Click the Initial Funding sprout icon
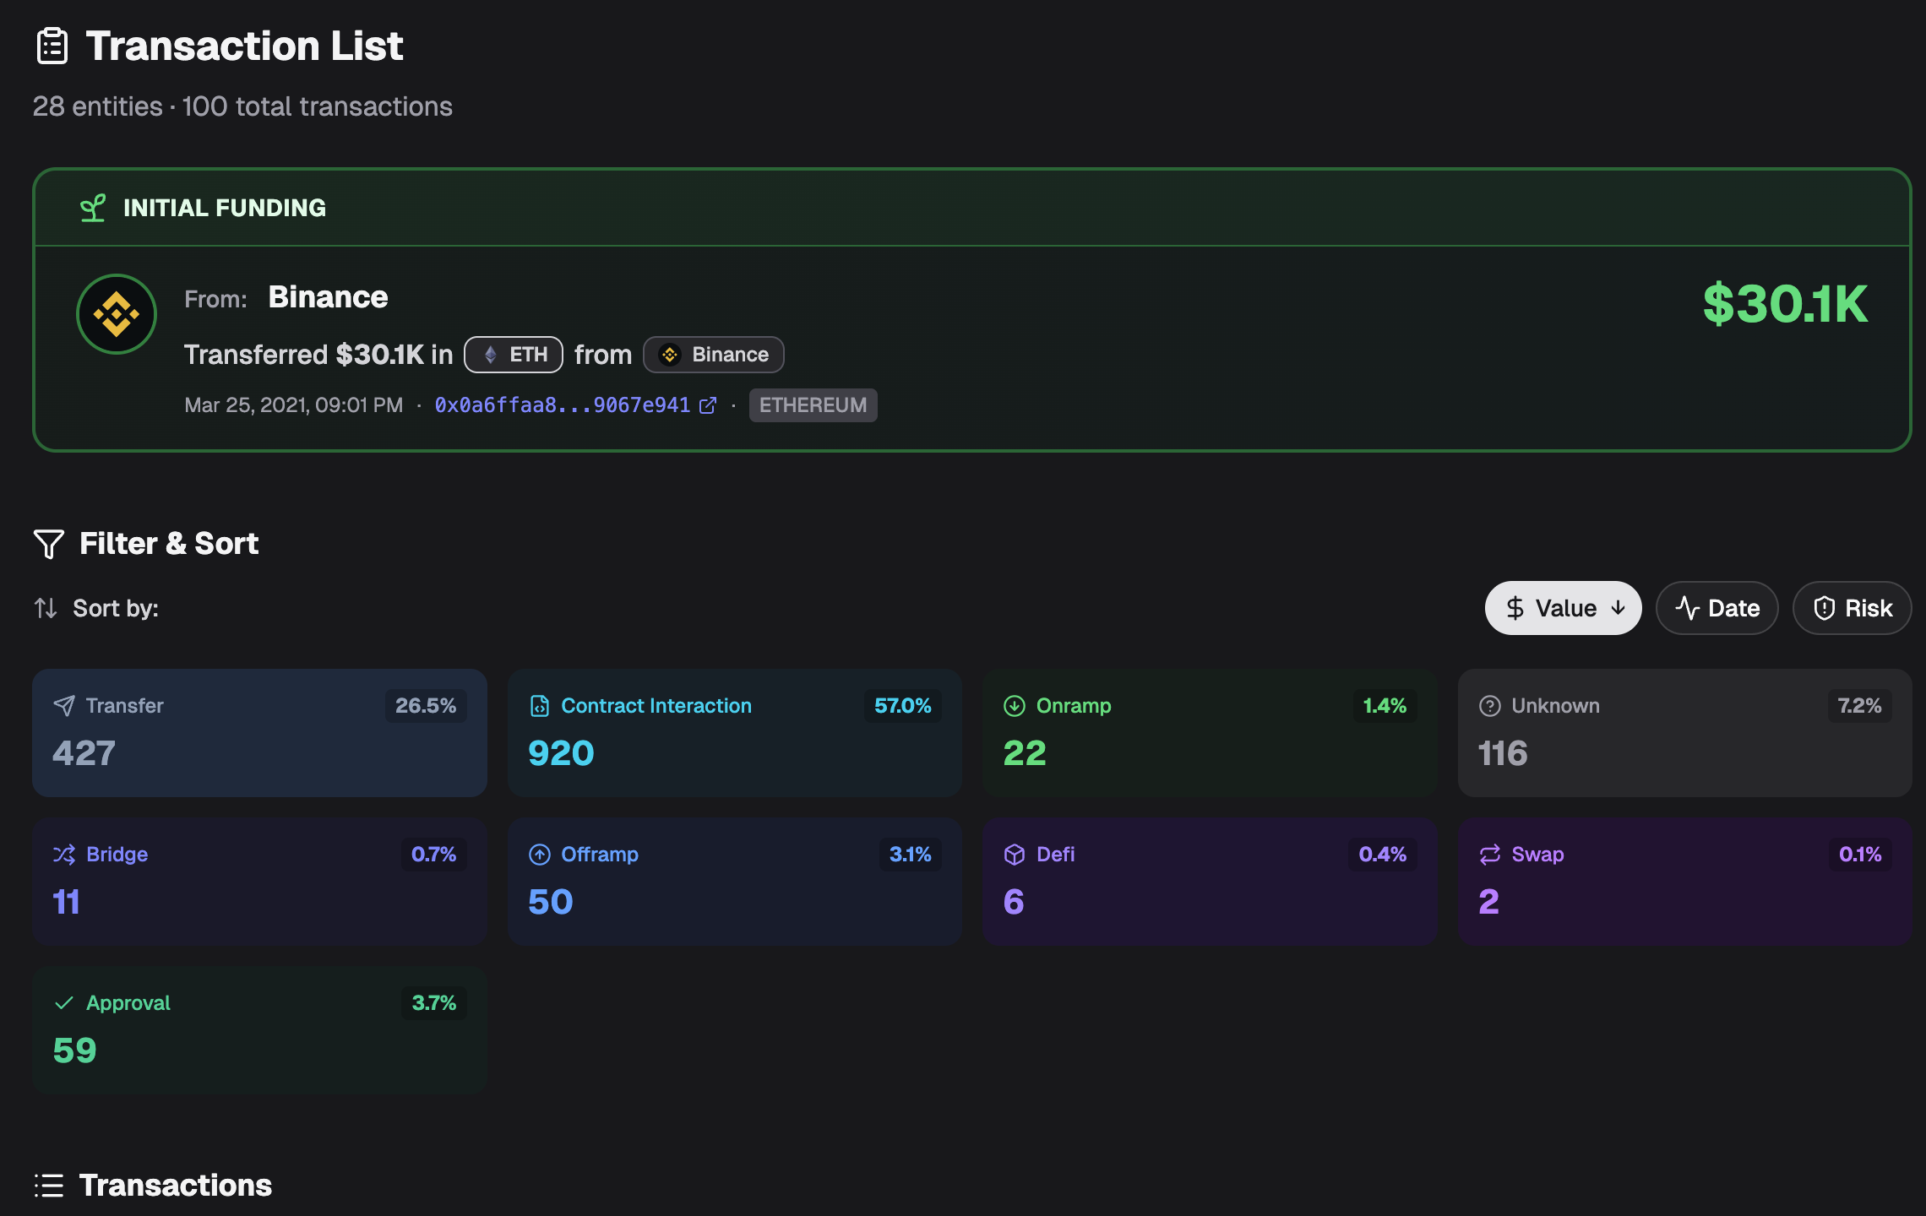 [93, 208]
